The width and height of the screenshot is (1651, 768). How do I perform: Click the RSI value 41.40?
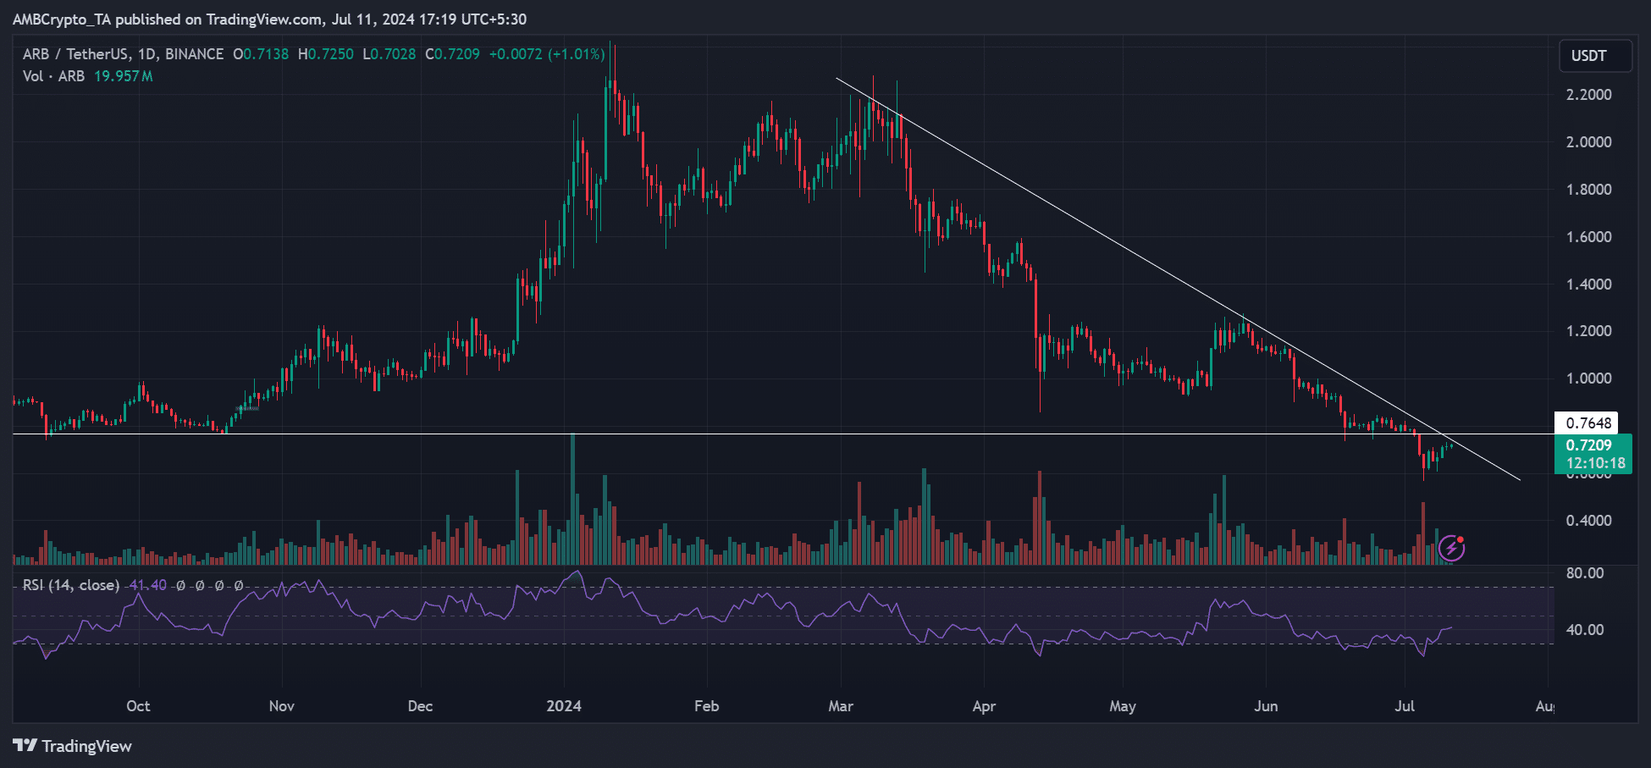click(147, 585)
